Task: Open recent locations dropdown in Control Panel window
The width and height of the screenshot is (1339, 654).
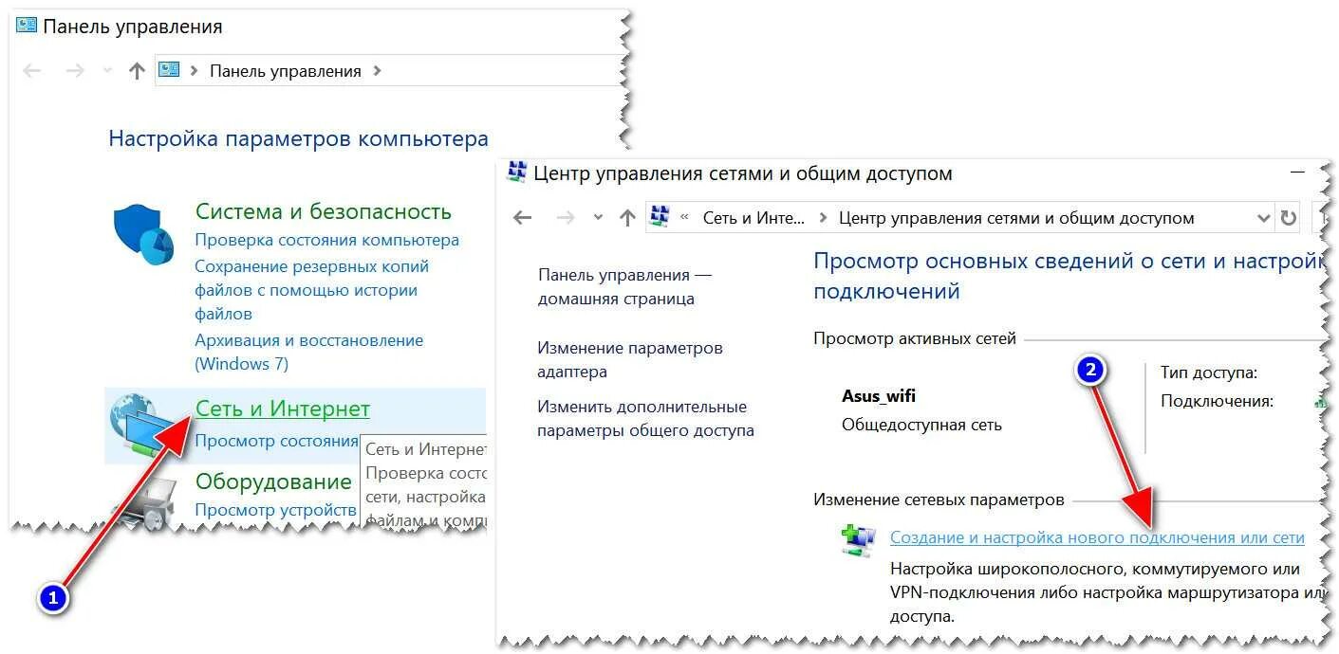Action: point(107,71)
